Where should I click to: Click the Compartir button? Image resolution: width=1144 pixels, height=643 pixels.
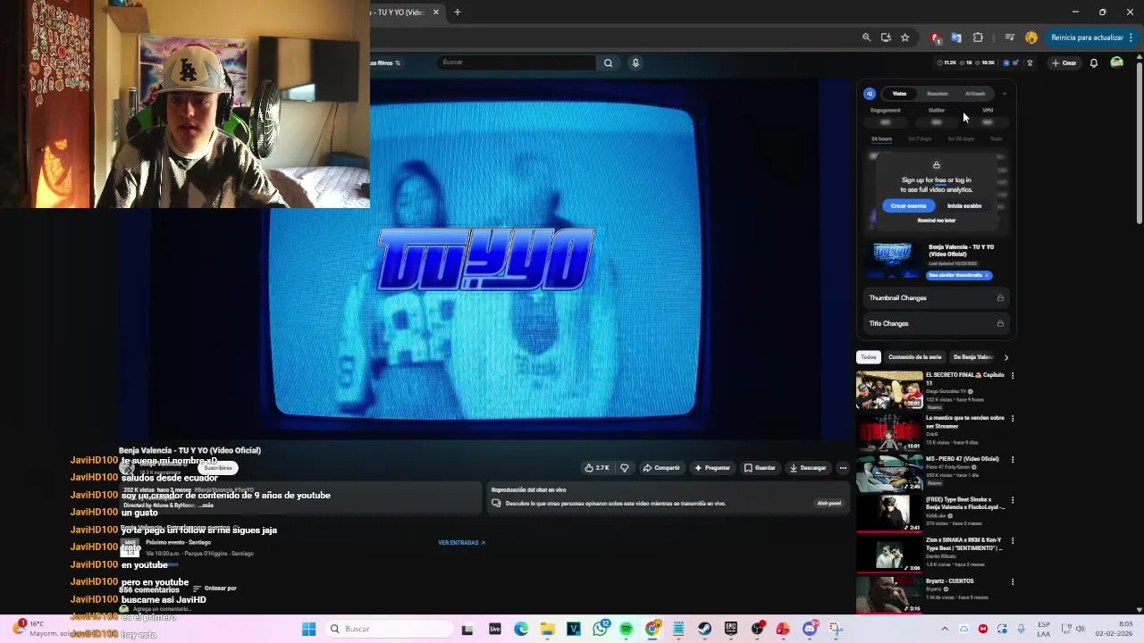click(661, 468)
